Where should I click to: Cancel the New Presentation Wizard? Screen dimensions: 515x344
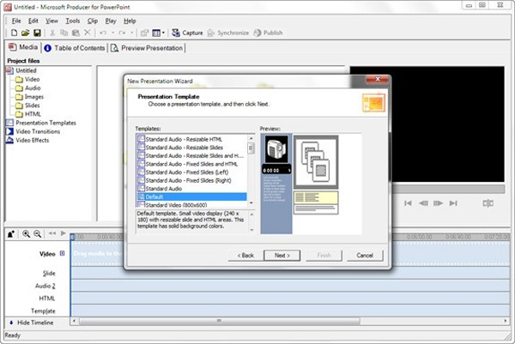click(365, 256)
